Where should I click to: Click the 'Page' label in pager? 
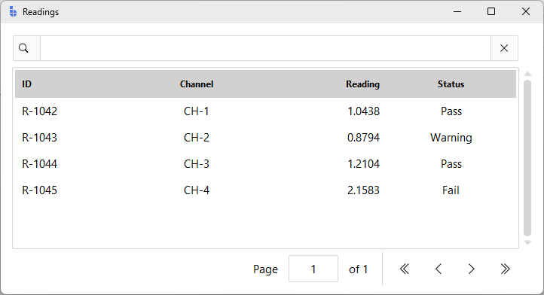pos(265,269)
